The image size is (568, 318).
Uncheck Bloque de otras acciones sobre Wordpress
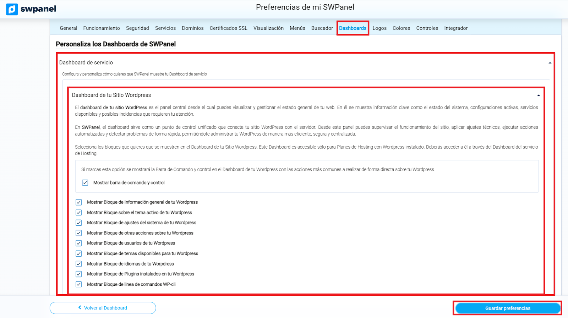(79, 233)
